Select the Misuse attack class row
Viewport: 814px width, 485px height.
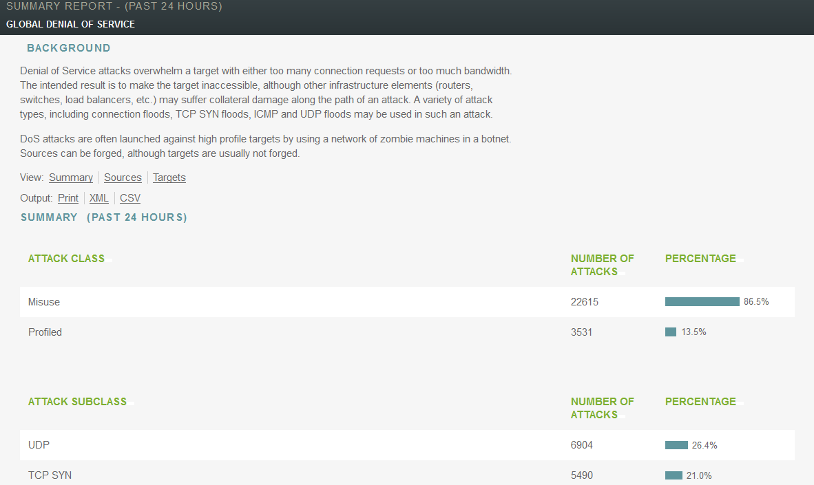[44, 302]
